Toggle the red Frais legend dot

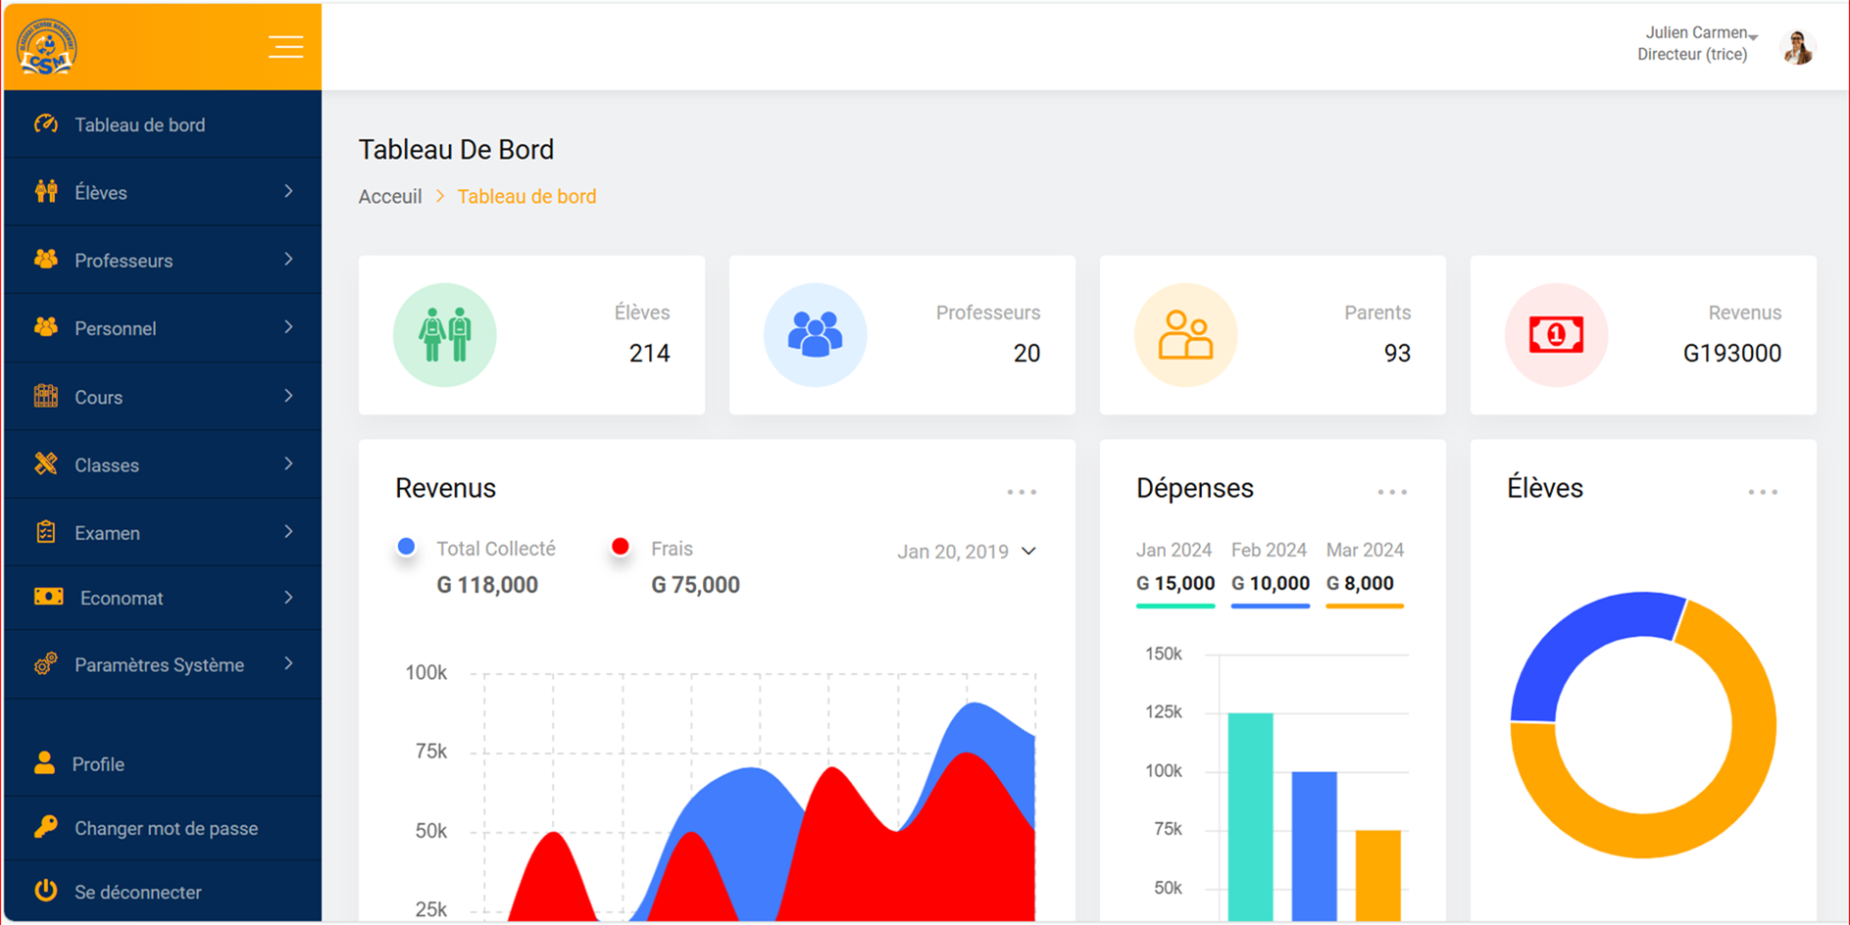(620, 547)
